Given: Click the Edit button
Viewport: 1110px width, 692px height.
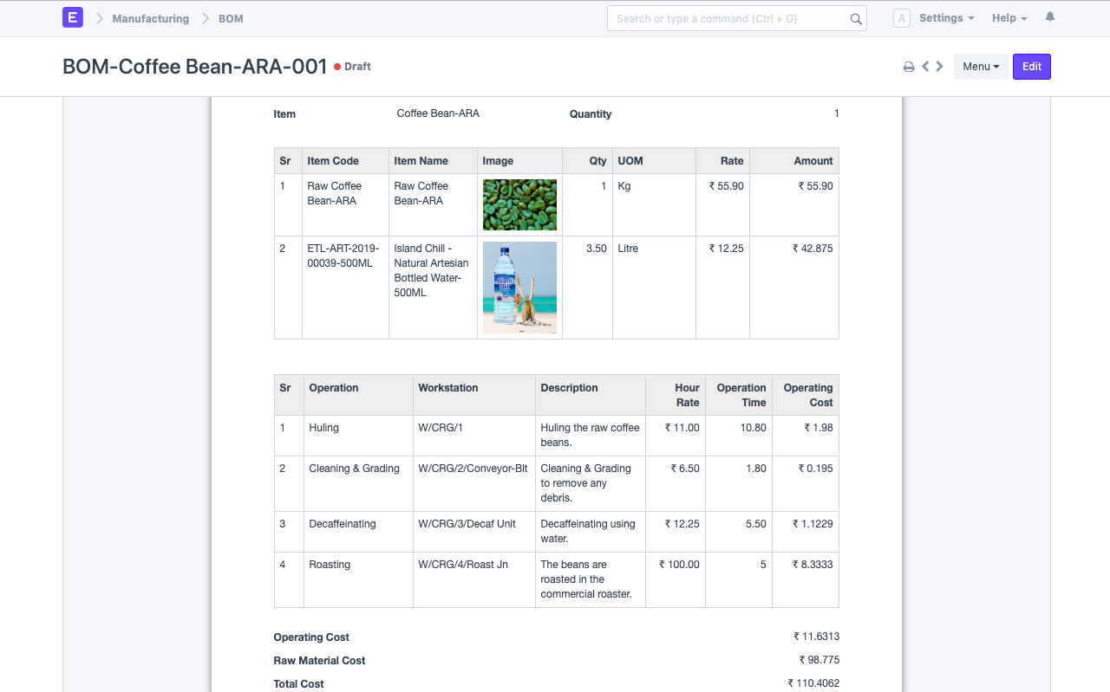Looking at the screenshot, I should 1032,67.
